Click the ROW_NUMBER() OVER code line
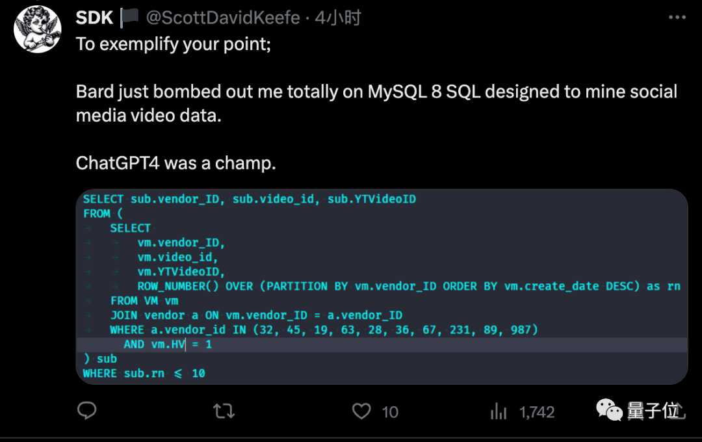 point(408,286)
